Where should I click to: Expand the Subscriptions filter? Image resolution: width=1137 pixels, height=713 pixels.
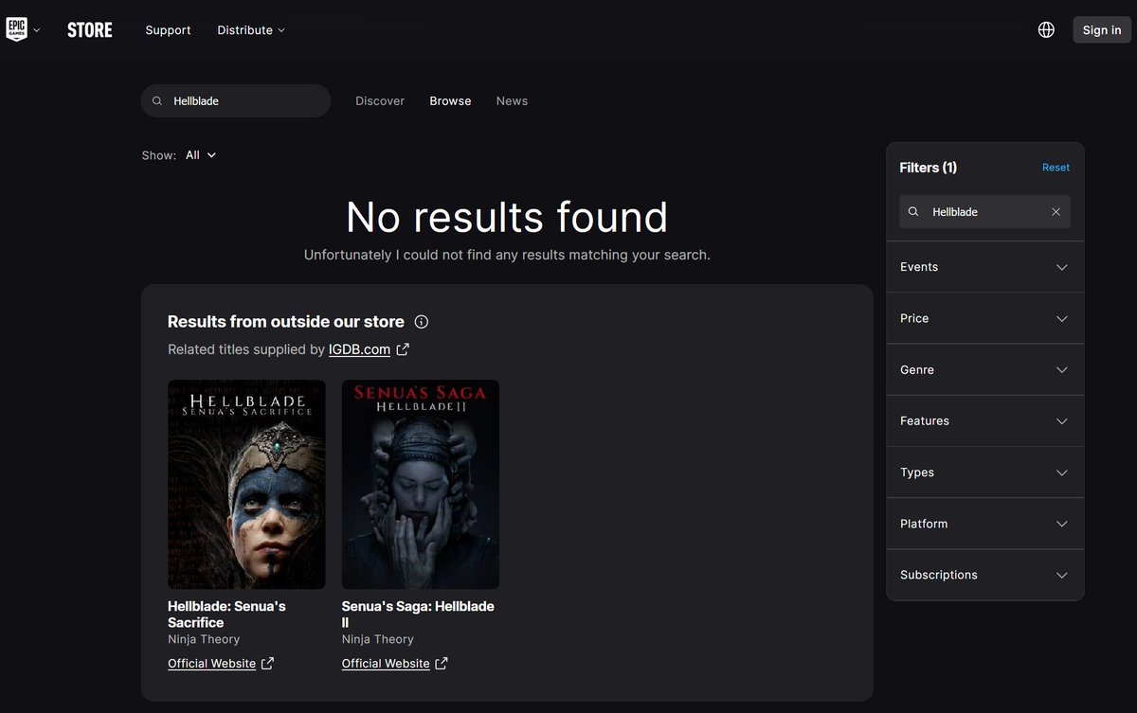pos(984,575)
